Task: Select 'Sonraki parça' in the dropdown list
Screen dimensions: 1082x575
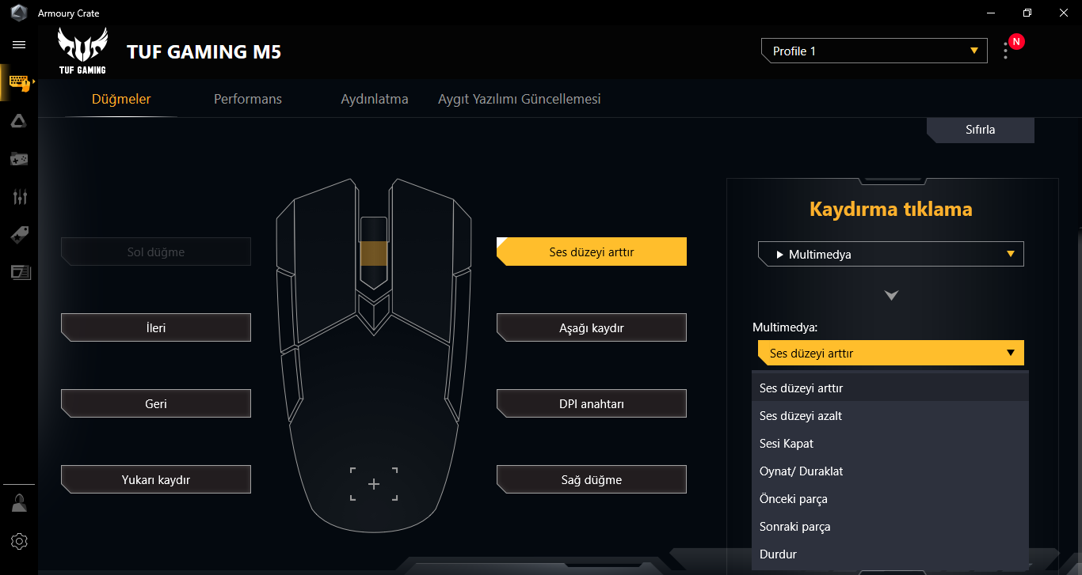Action: [x=890, y=527]
